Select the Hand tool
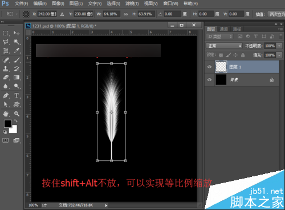 pyautogui.click(x=6, y=114)
